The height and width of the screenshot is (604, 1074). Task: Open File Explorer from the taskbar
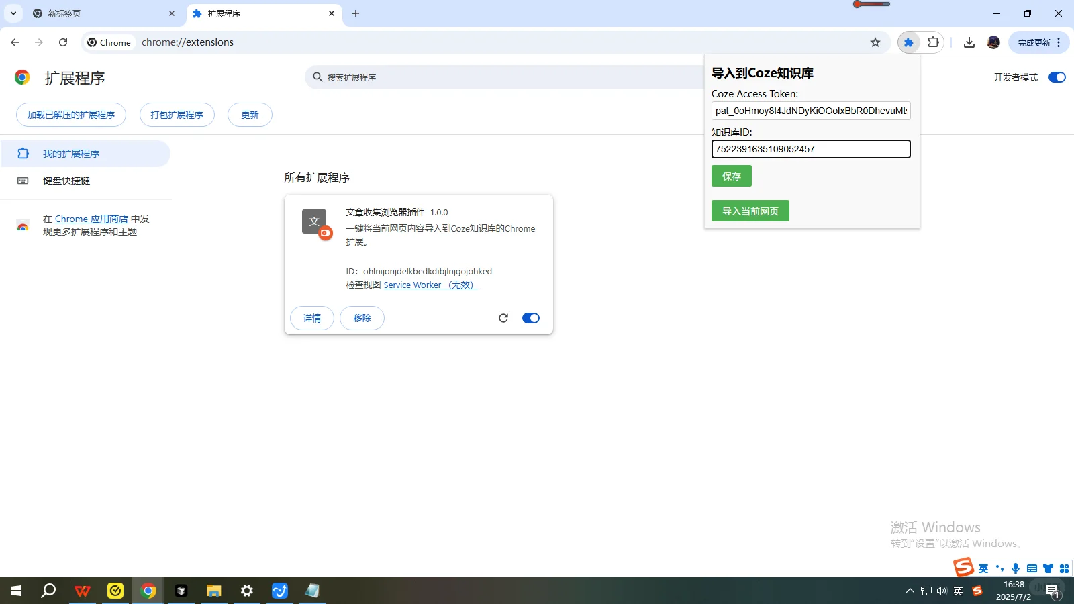point(214,591)
